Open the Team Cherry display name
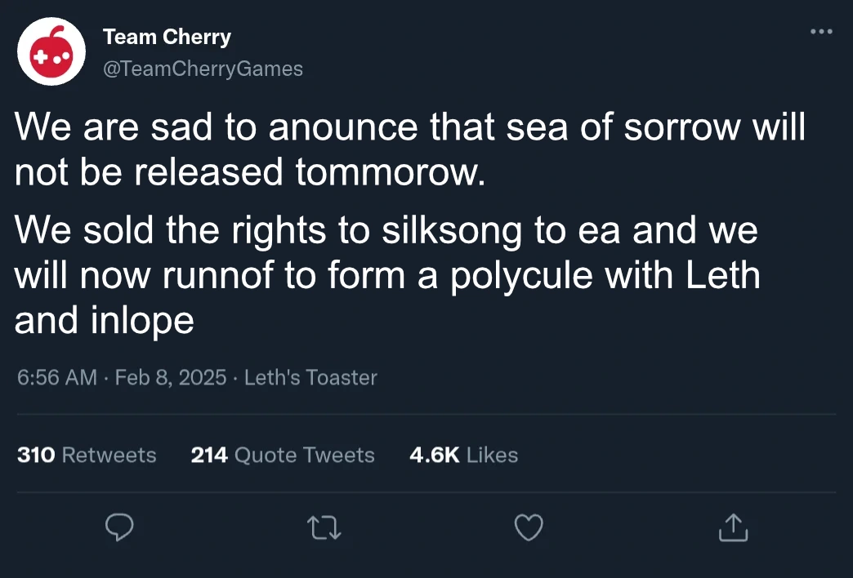This screenshot has height=578, width=853. click(167, 37)
